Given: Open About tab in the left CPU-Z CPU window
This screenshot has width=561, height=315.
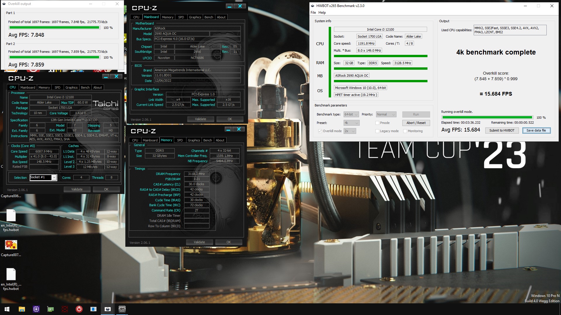Looking at the screenshot, I should (98, 87).
